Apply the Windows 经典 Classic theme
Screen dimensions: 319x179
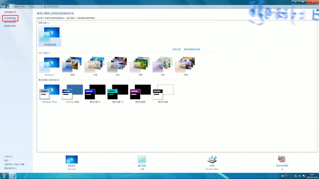[72, 93]
